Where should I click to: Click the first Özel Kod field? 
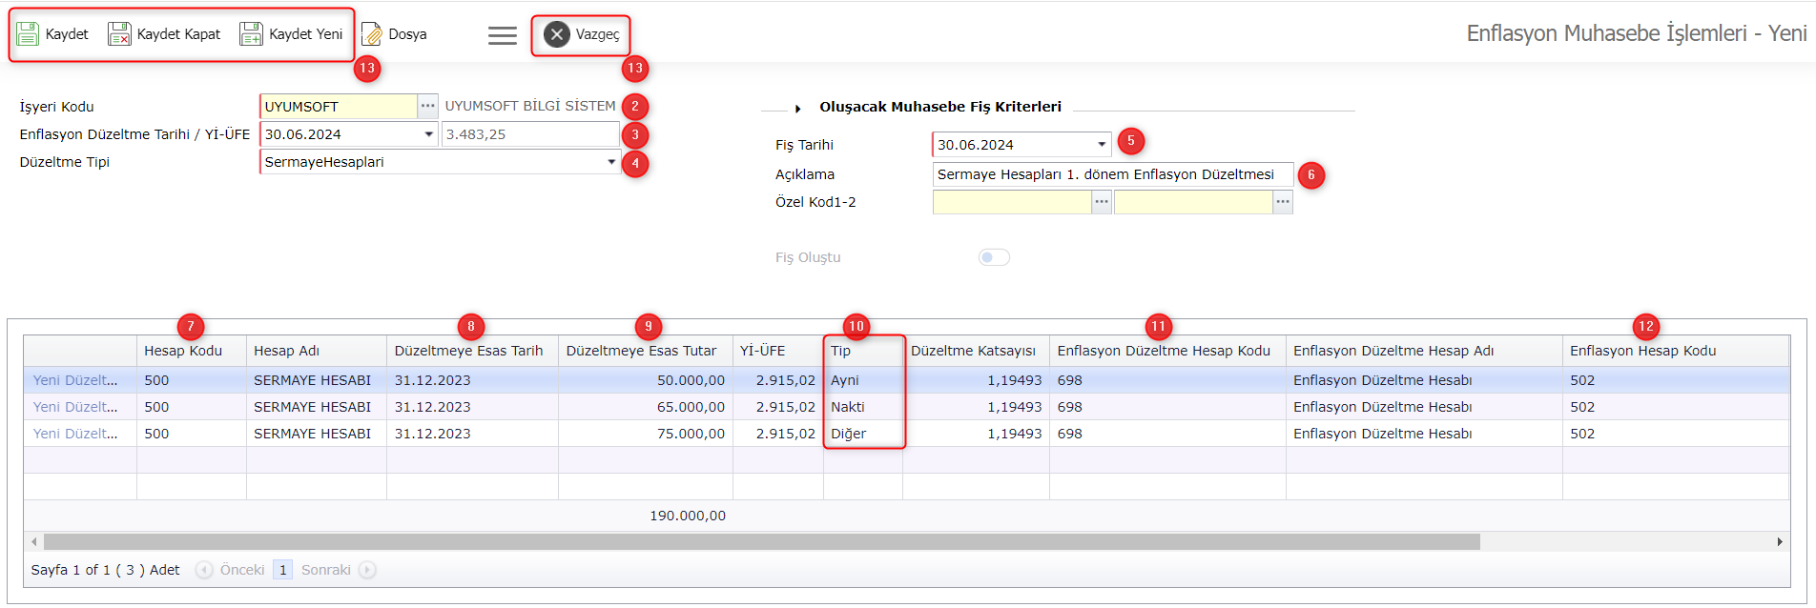(x=1012, y=202)
